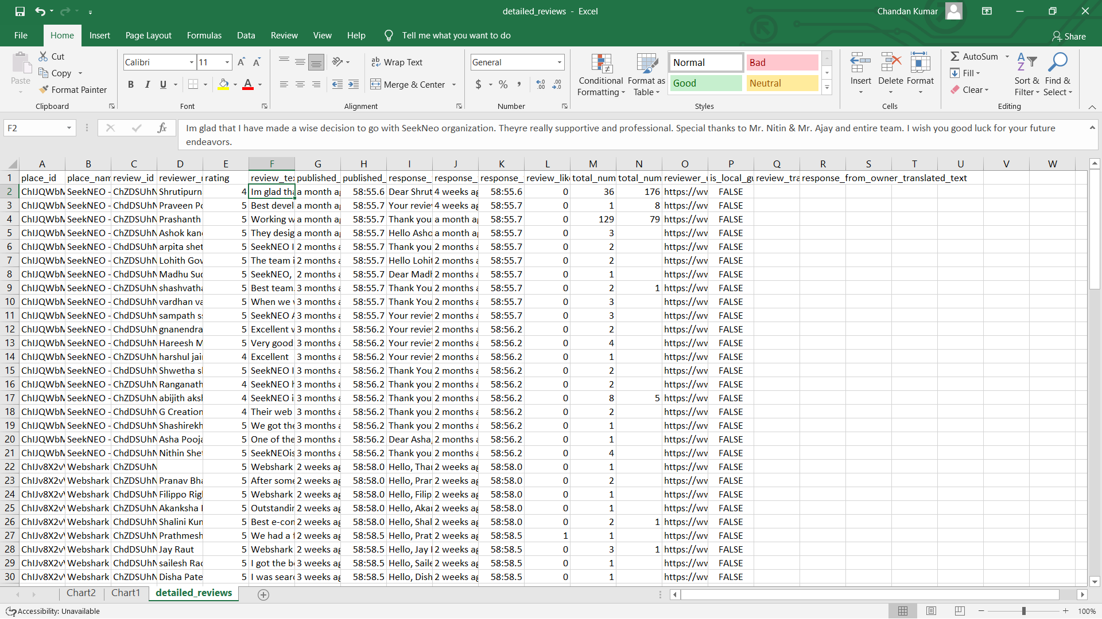
Task: Click the New sheet plus icon
Action: click(x=263, y=594)
